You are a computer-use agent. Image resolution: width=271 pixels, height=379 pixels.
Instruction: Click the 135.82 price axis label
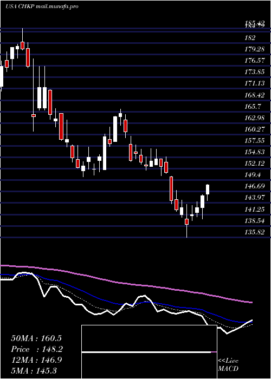pos(255,232)
